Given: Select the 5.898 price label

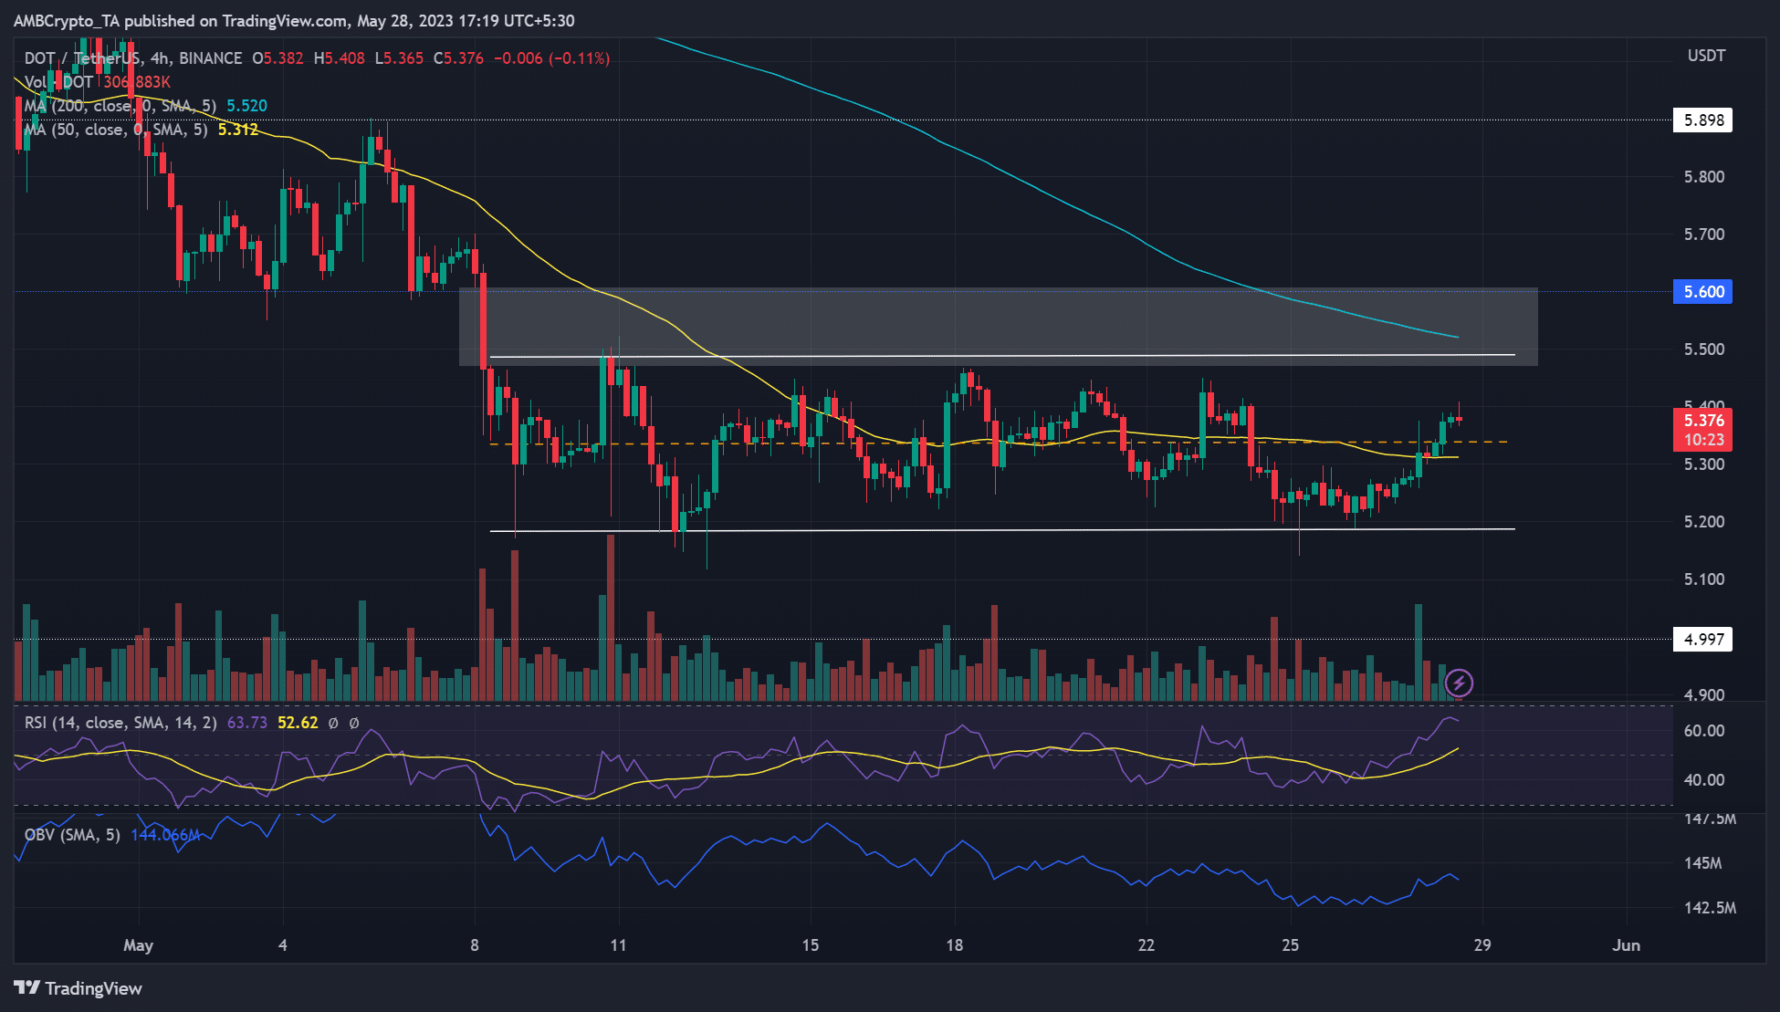Looking at the screenshot, I should point(1703,120).
